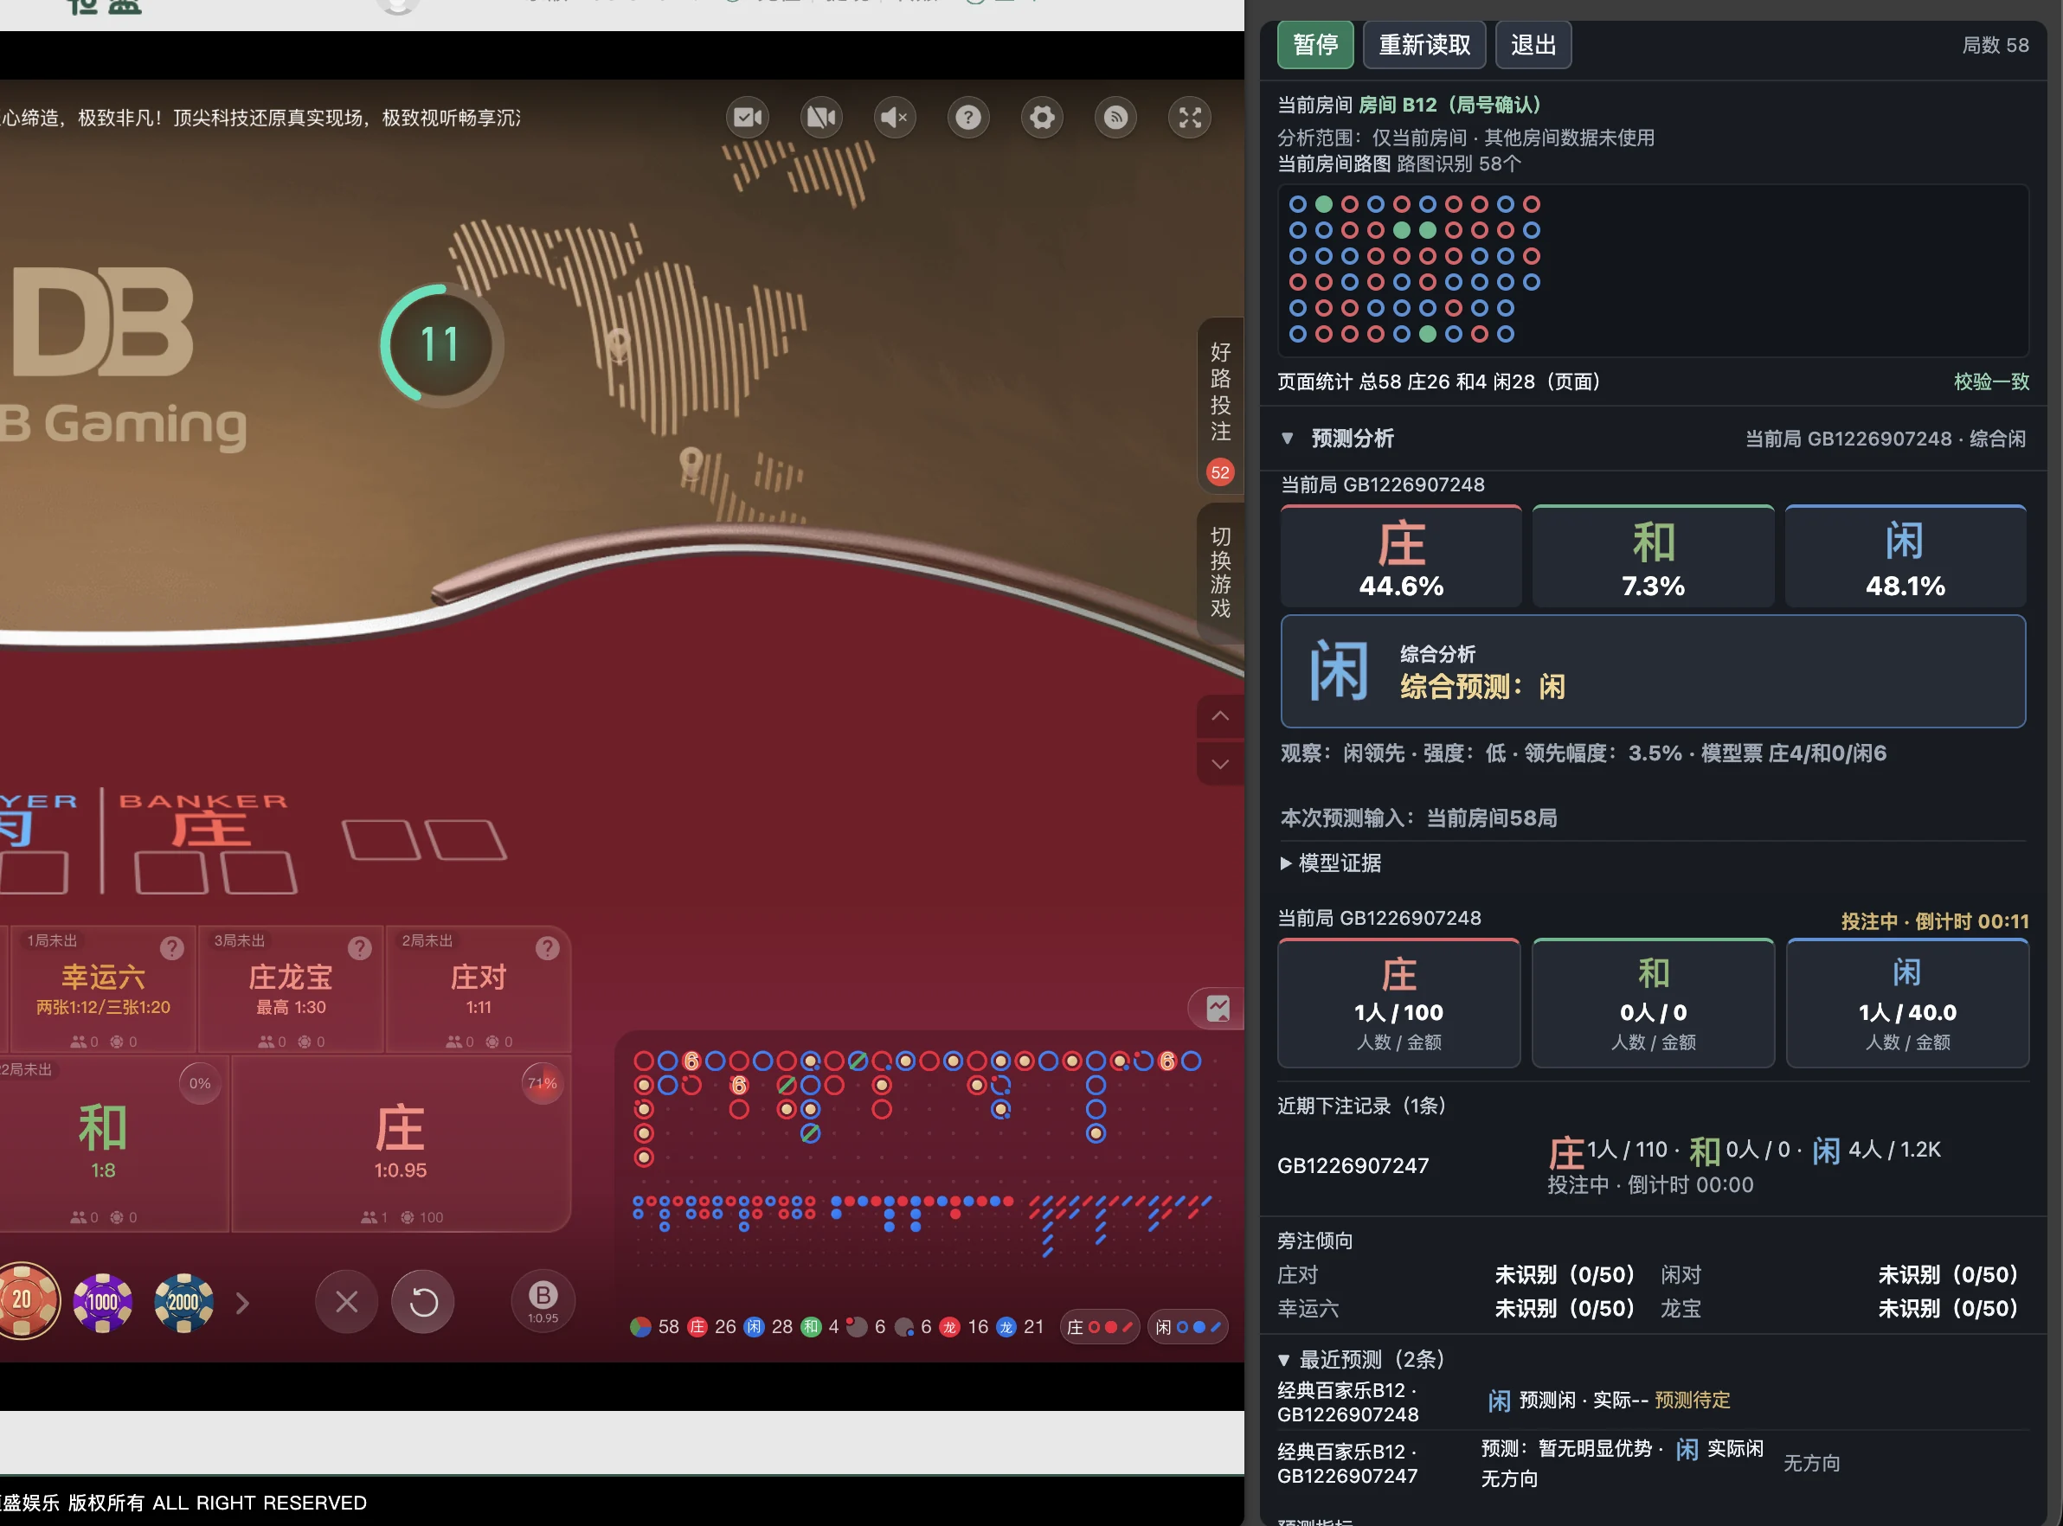Click the 0% badge on the 和 bet area
2063x1526 pixels.
tap(200, 1084)
